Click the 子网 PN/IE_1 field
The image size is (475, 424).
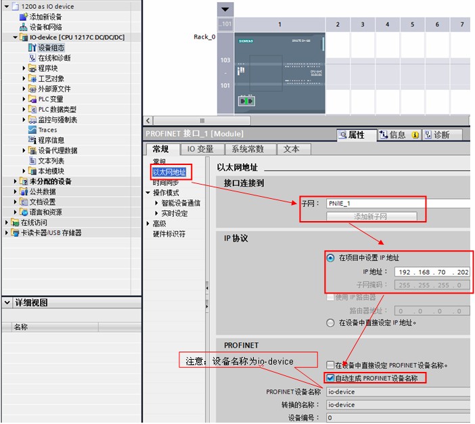[x=398, y=204]
